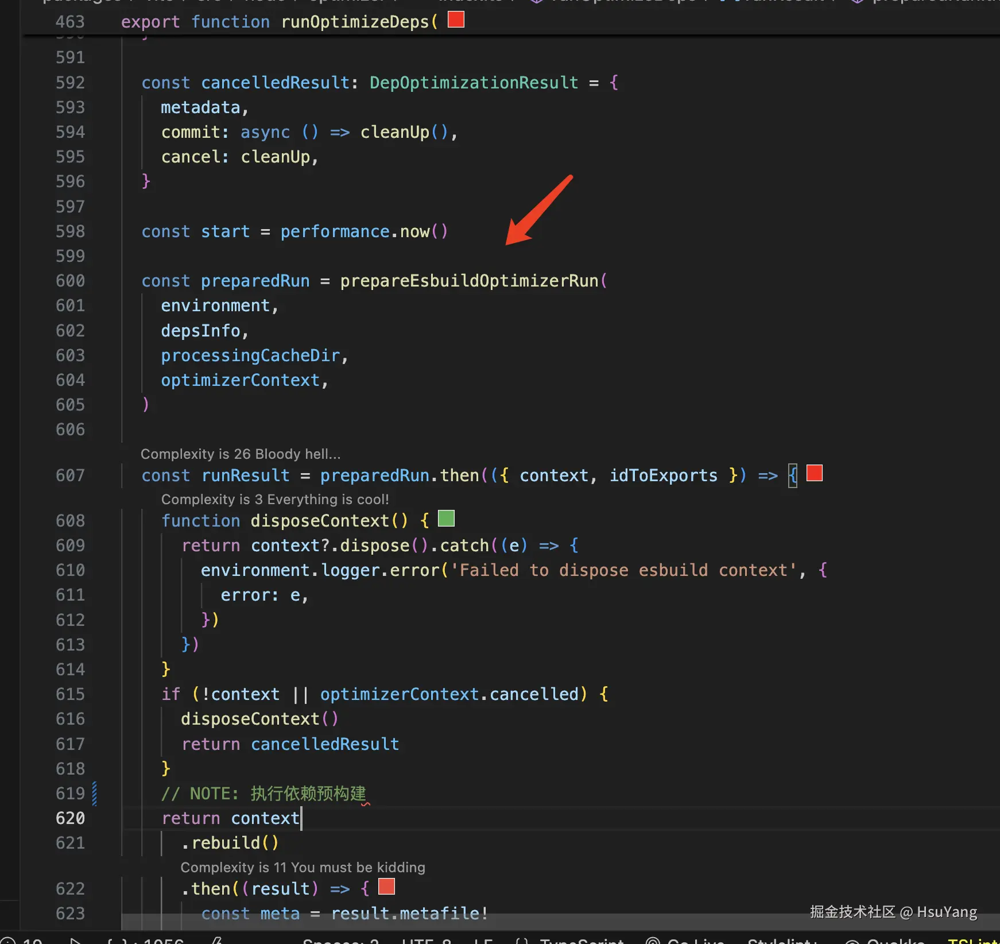Screen dimensions: 1000x944
Task: Click the async keyword on line 594
Action: pos(265,132)
